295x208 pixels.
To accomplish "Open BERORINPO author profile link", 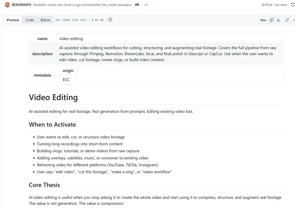I will click(x=21, y=5).
